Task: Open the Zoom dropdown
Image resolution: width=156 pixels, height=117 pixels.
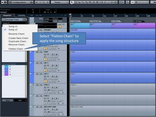Action: tap(48, 21)
